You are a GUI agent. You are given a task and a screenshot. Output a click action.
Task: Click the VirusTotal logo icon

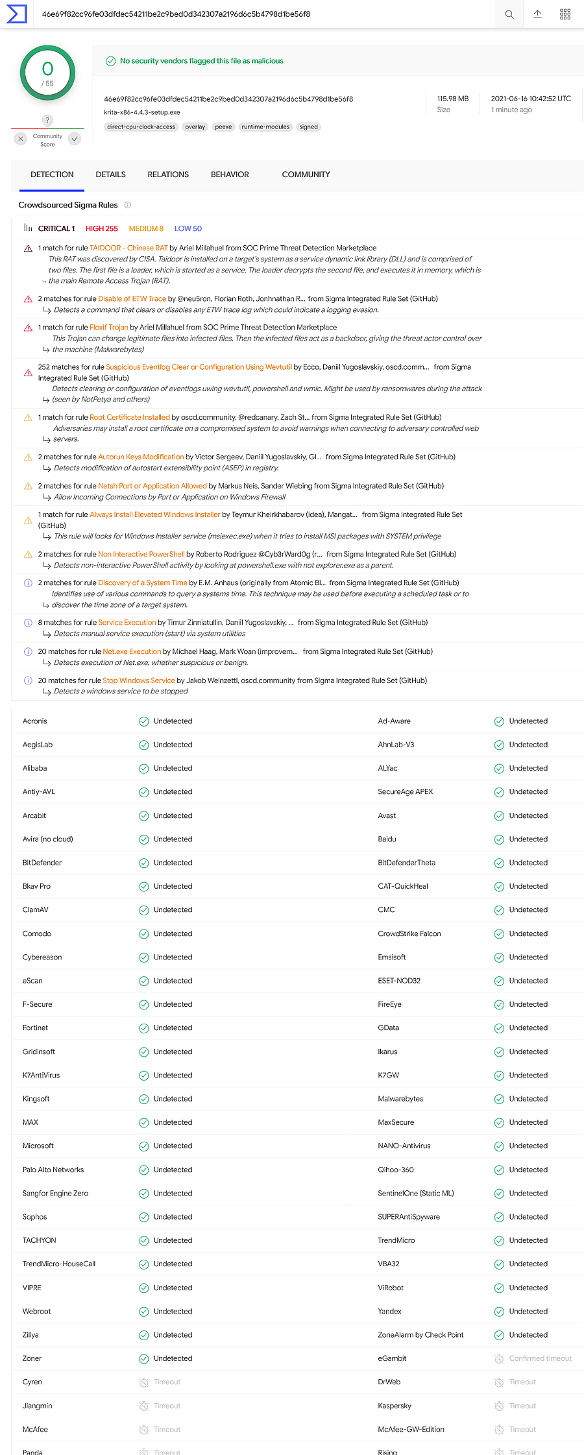16,14
